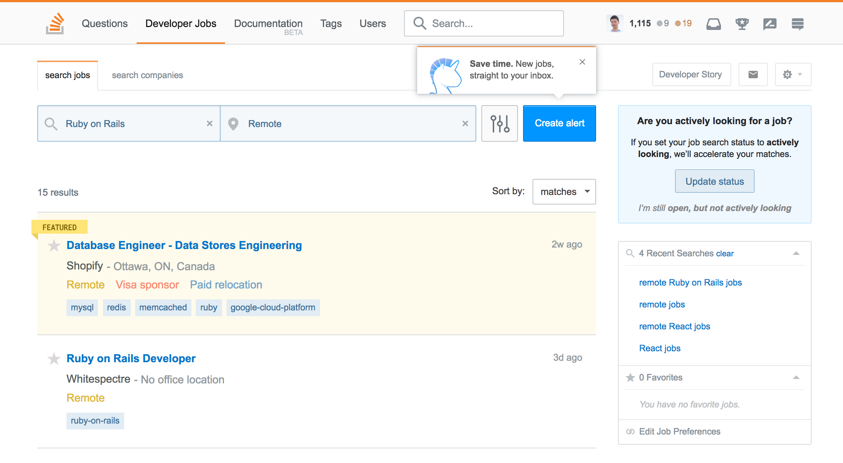Screen dimensions: 843x463
Task: Dismiss the Save time popup
Action: coord(582,62)
